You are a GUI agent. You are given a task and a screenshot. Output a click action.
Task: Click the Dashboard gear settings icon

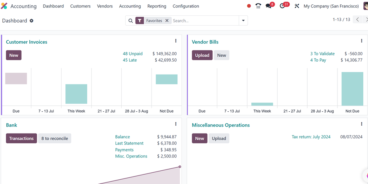[31, 21]
